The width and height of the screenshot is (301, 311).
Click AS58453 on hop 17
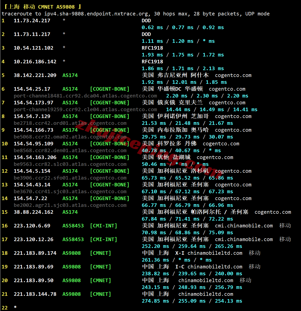point(73,239)
